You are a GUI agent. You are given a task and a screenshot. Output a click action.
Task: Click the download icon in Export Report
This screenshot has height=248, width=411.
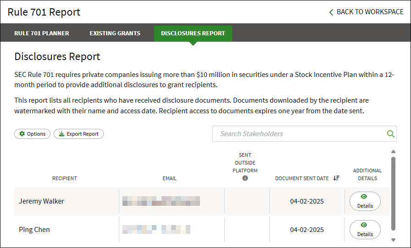pyautogui.click(x=61, y=134)
